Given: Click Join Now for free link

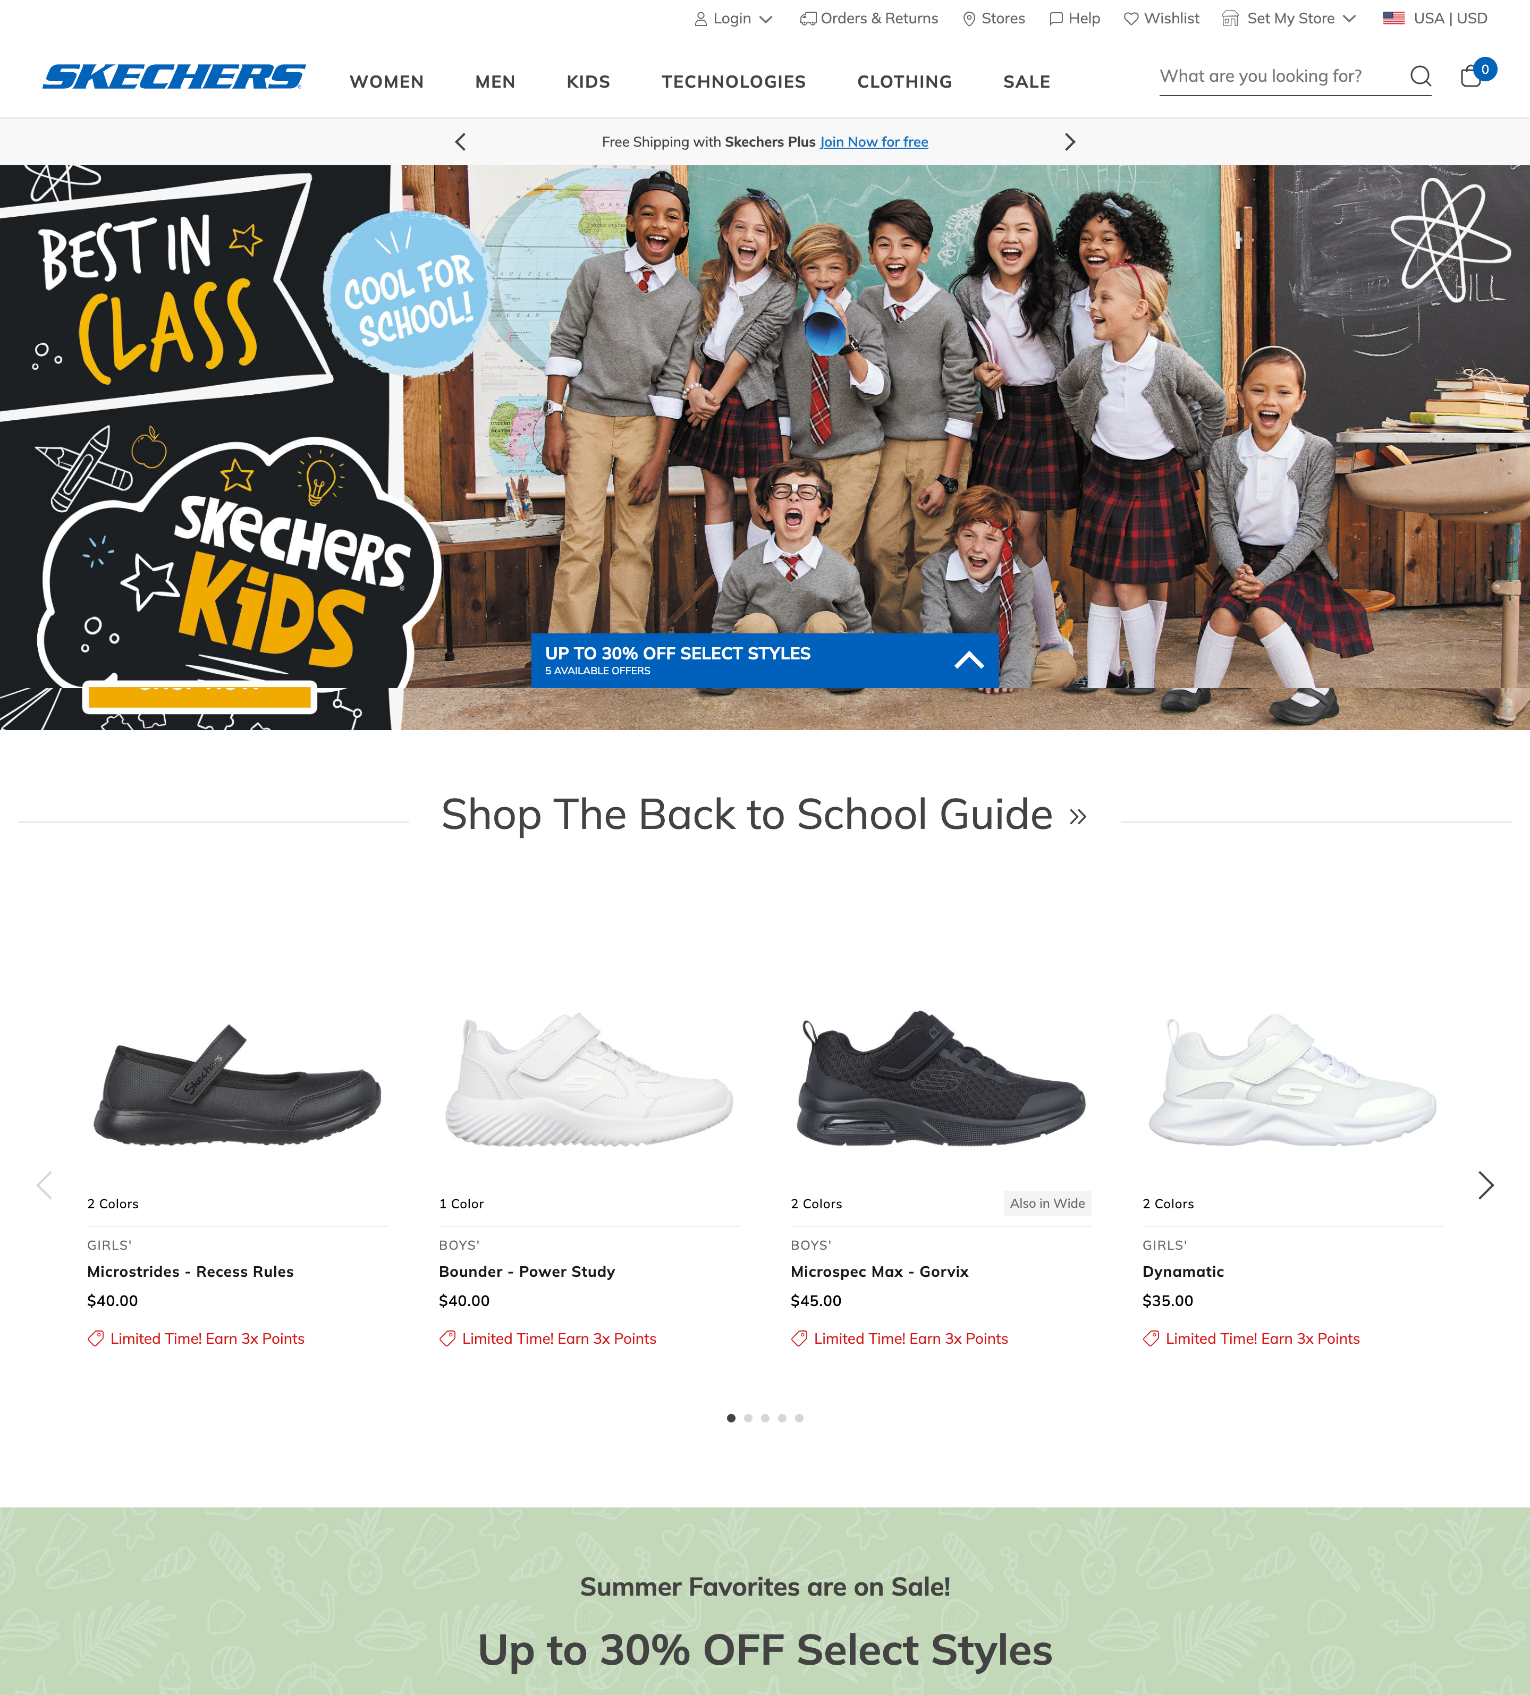Looking at the screenshot, I should [x=874, y=142].
